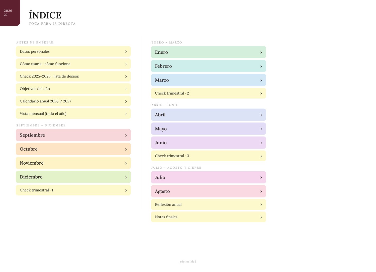The image size is (376, 272).
Task: Click the arrow on Check trimestral · 2
Action: point(261,94)
